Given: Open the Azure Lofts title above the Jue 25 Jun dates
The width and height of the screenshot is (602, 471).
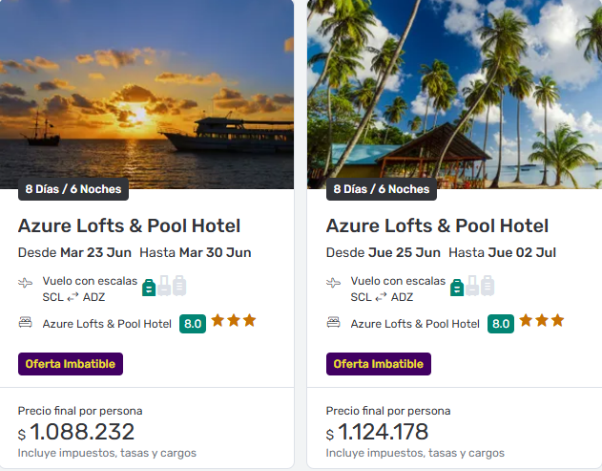Looking at the screenshot, I should coord(437,226).
